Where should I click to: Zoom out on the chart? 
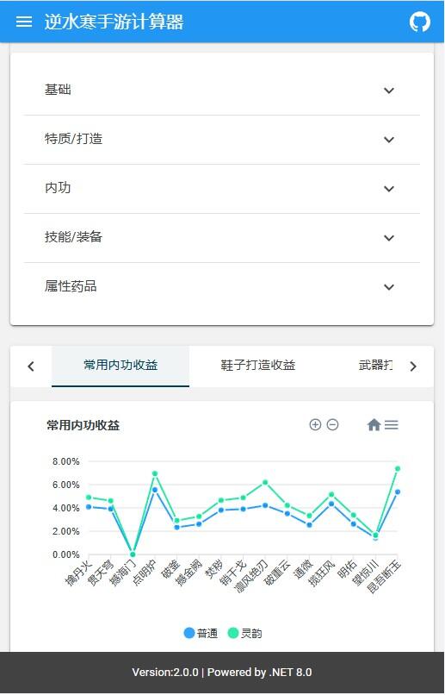click(x=332, y=424)
